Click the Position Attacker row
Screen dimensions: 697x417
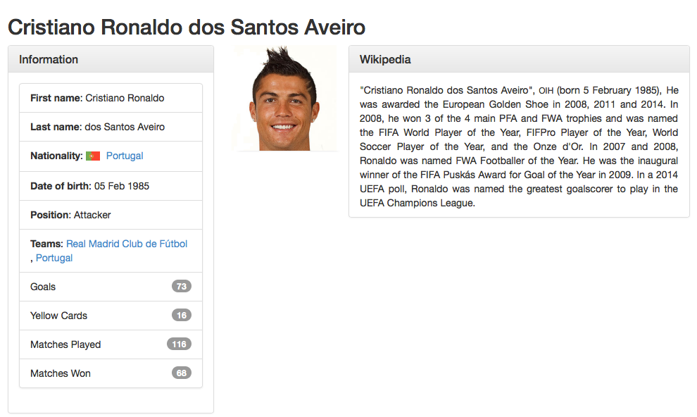click(111, 215)
